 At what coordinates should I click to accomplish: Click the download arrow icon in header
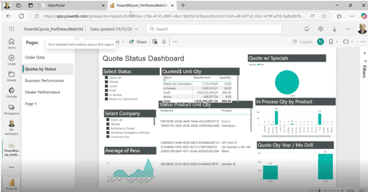[334, 29]
